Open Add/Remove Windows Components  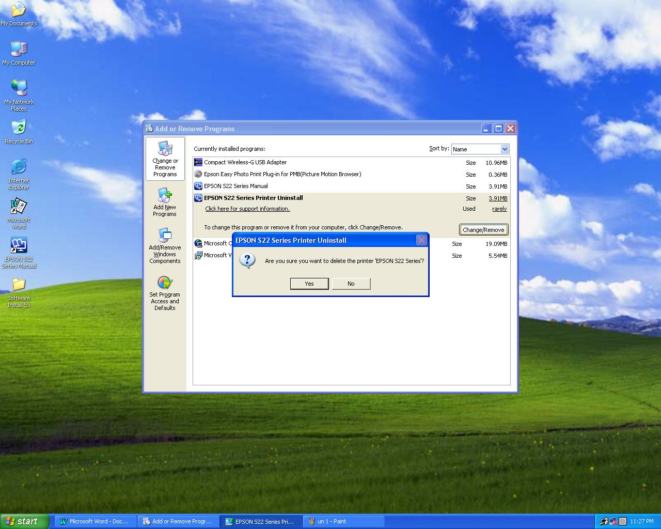coord(165,244)
